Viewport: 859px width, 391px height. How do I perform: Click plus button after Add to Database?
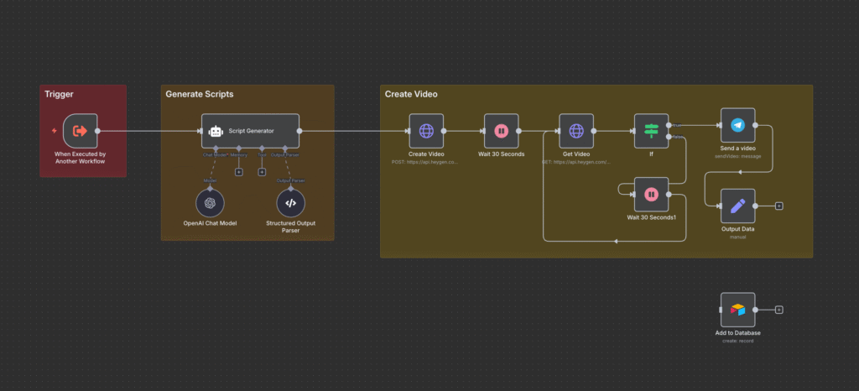click(779, 310)
